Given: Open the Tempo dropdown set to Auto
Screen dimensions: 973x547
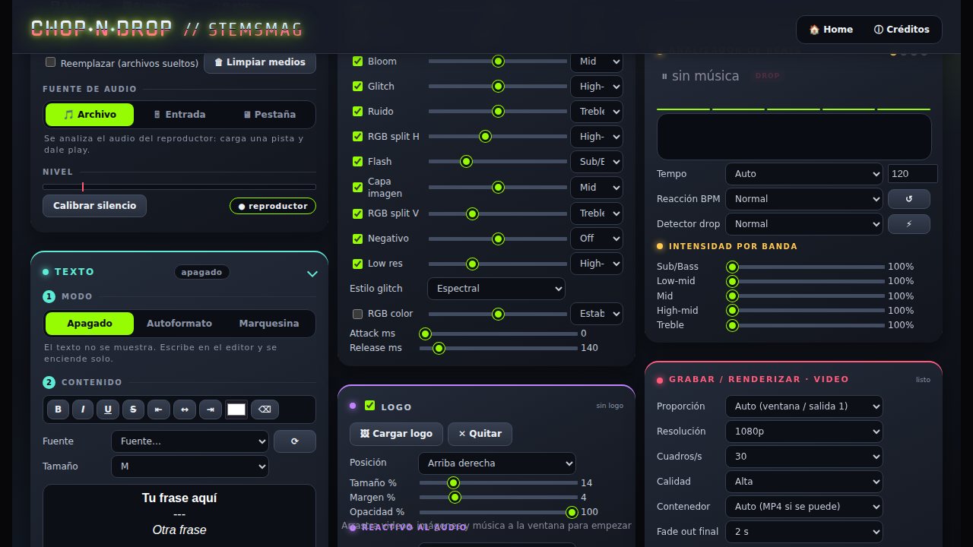Looking at the screenshot, I should coord(804,174).
